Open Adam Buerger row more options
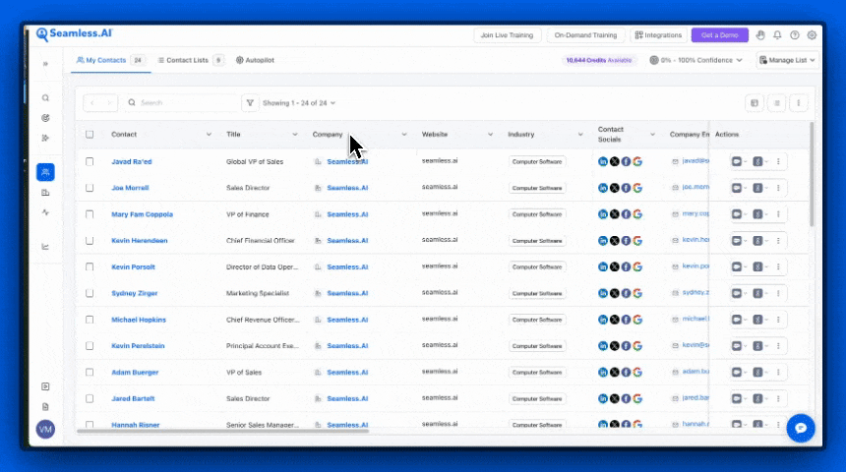Image resolution: width=846 pixels, height=472 pixels. pyautogui.click(x=778, y=373)
